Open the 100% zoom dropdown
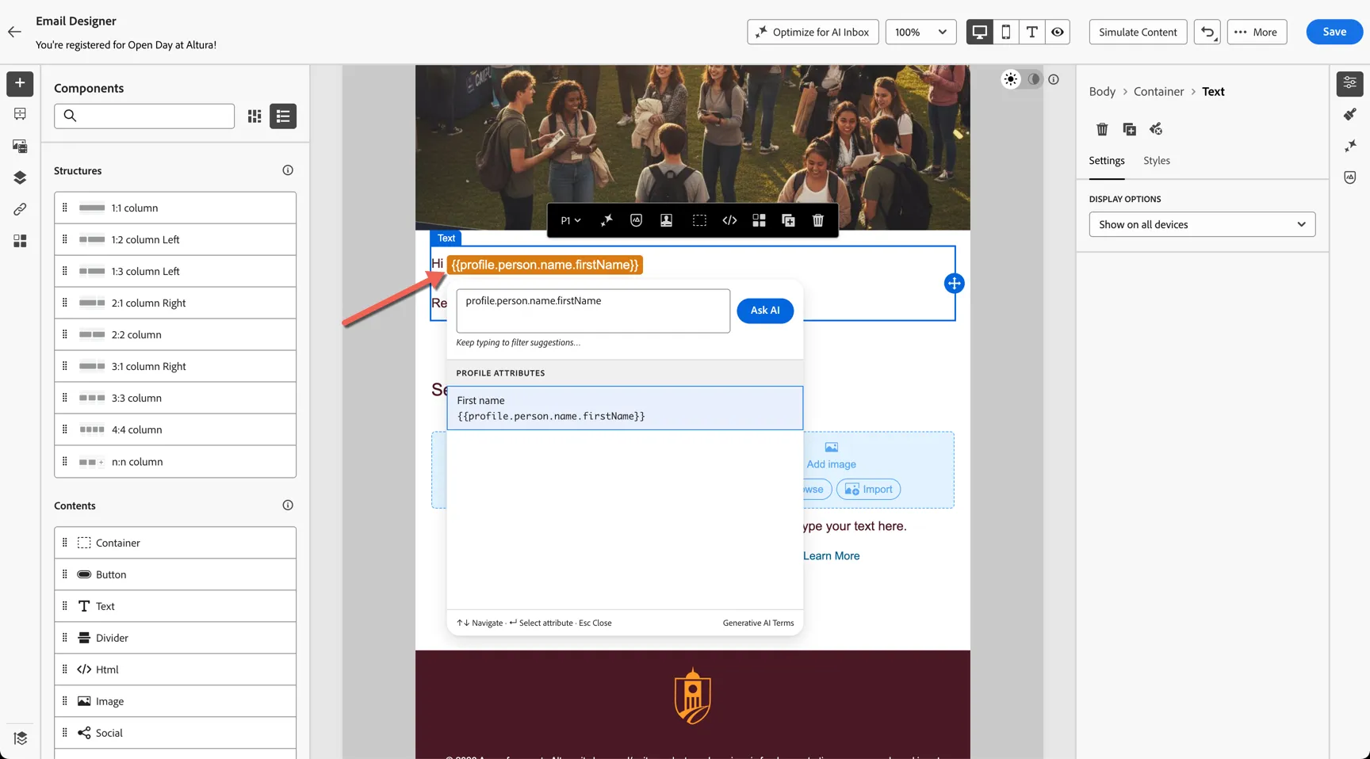 click(x=920, y=32)
